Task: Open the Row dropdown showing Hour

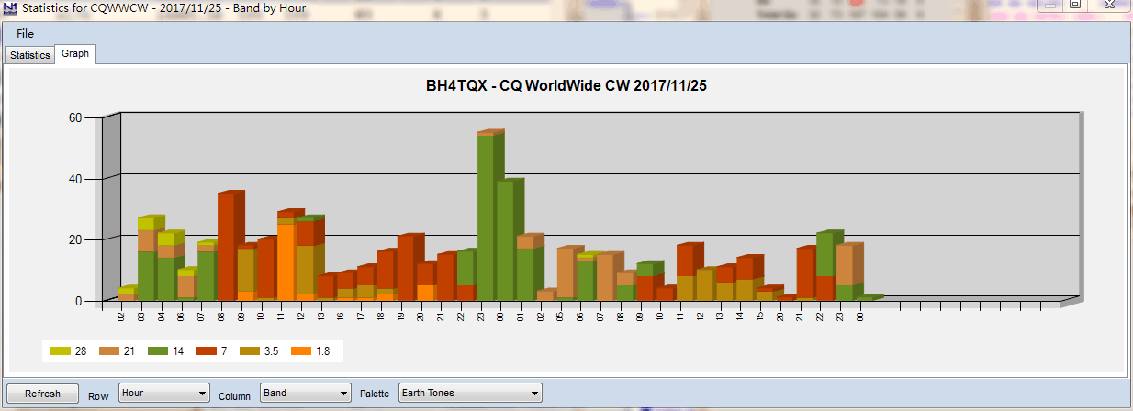Action: 164,393
